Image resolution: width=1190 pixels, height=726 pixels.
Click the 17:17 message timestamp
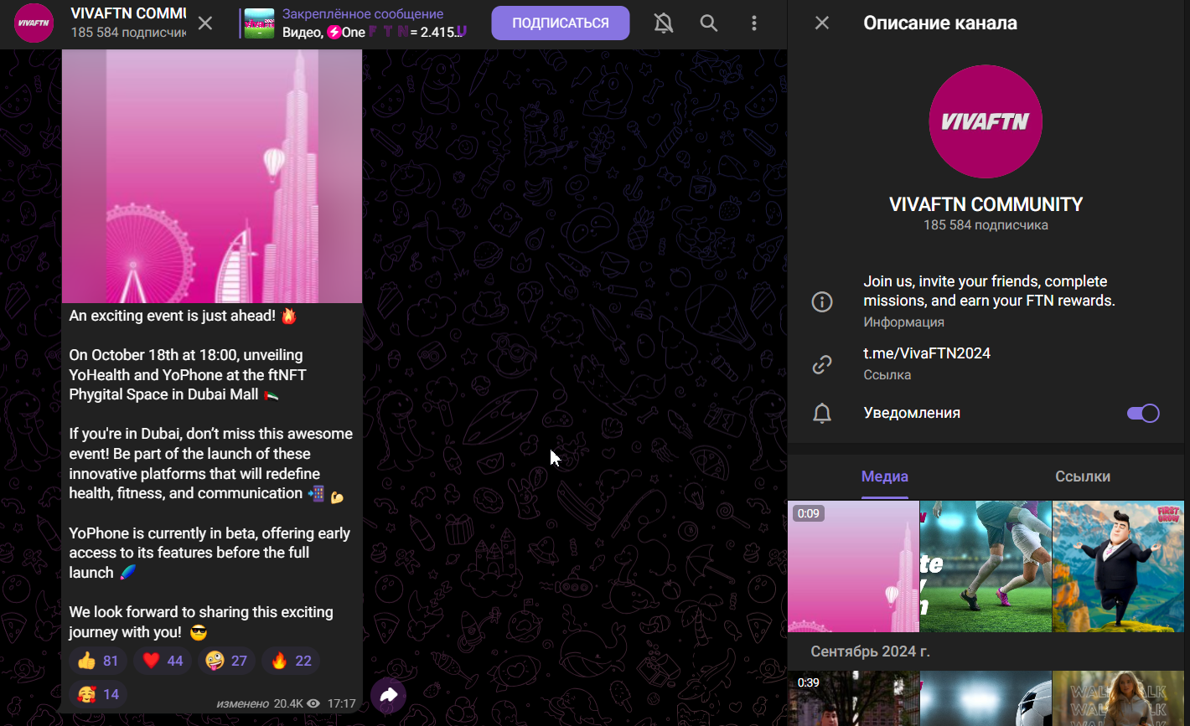point(342,703)
